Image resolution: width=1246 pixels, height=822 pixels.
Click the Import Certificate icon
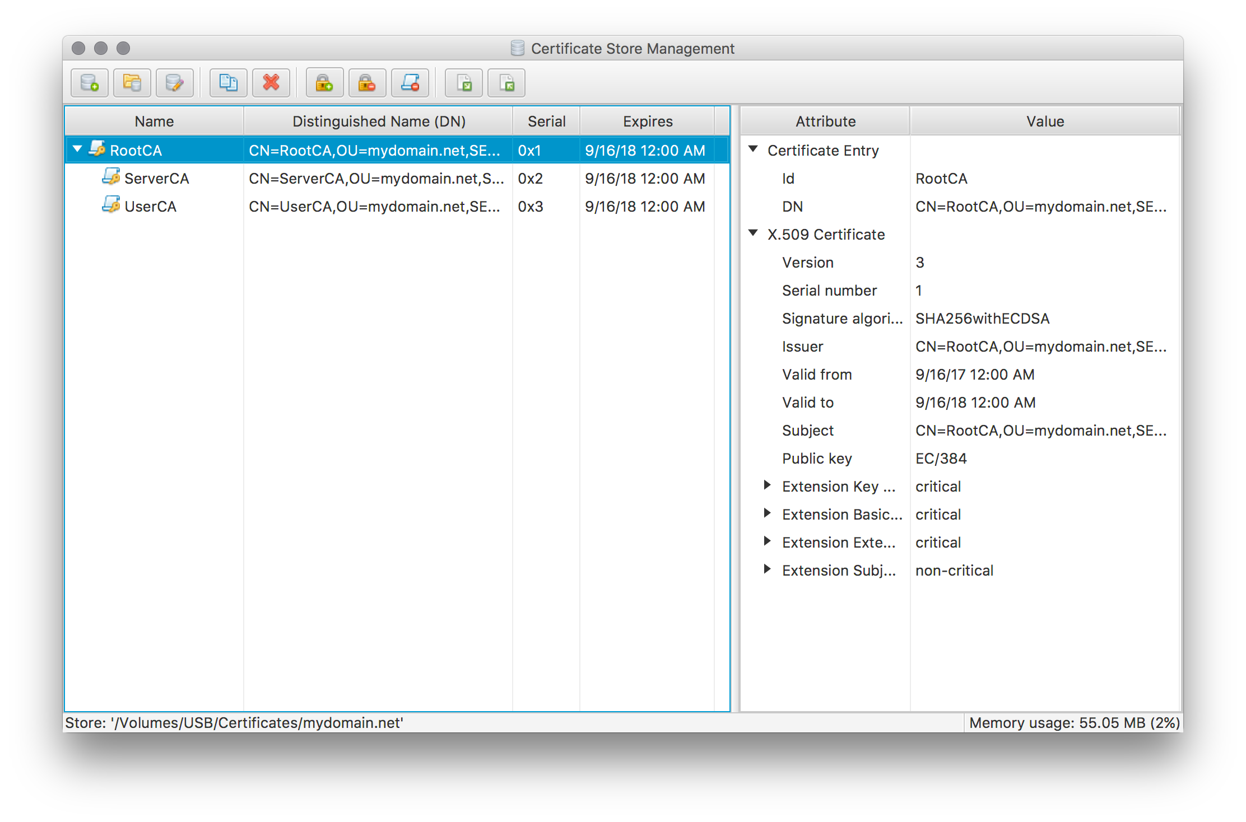[x=465, y=82]
